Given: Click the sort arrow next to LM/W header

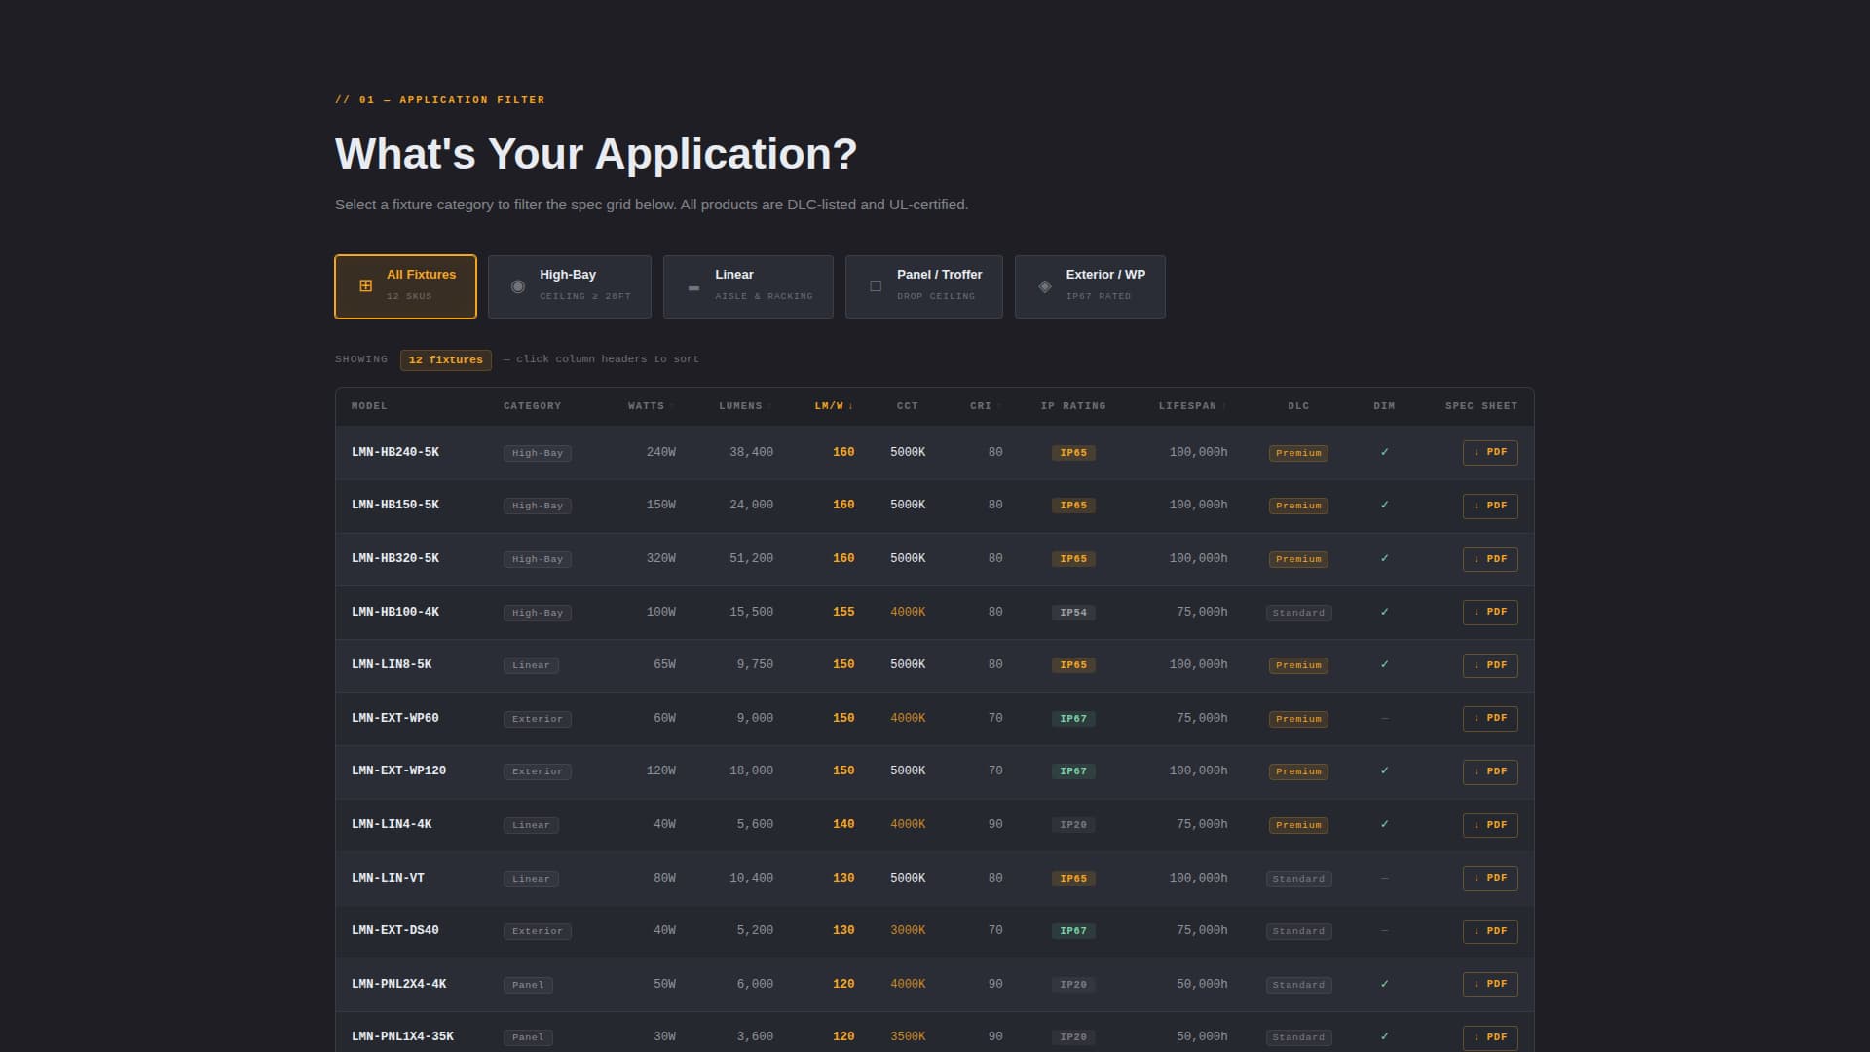Looking at the screenshot, I should [x=851, y=406].
